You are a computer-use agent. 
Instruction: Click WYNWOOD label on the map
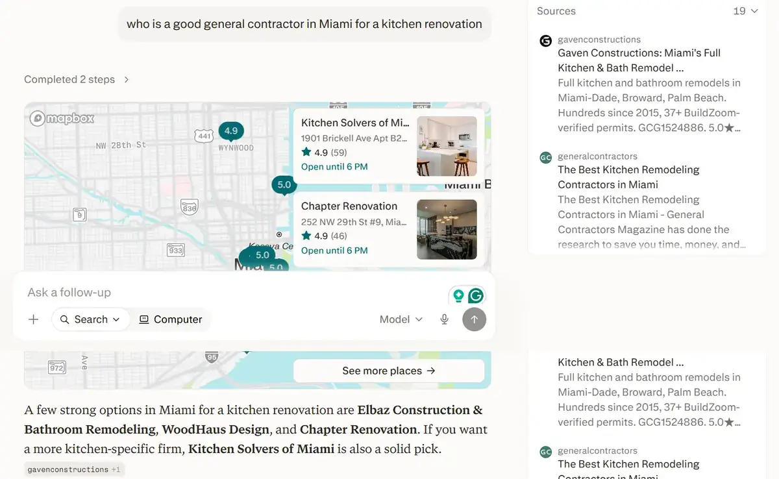point(236,148)
